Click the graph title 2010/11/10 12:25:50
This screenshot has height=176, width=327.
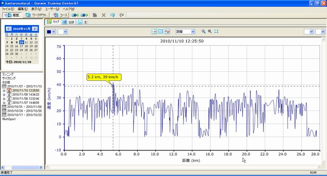pos(182,41)
